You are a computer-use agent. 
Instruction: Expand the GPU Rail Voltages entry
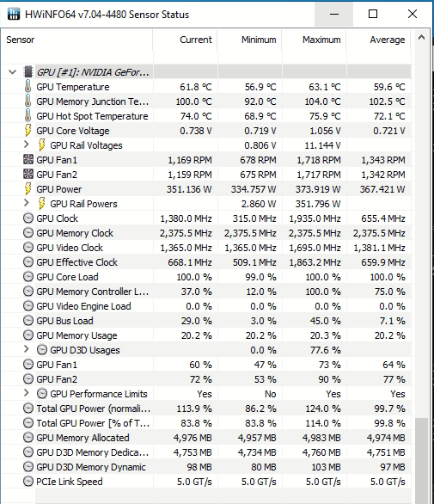tap(27, 144)
